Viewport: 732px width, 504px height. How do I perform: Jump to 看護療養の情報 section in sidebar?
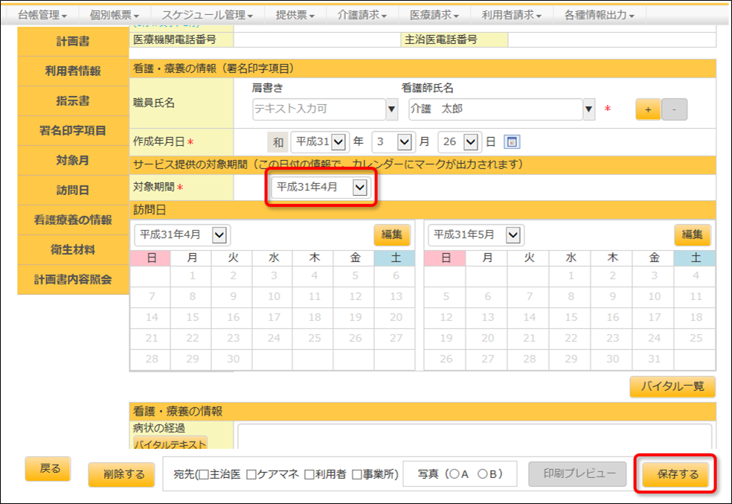[73, 220]
